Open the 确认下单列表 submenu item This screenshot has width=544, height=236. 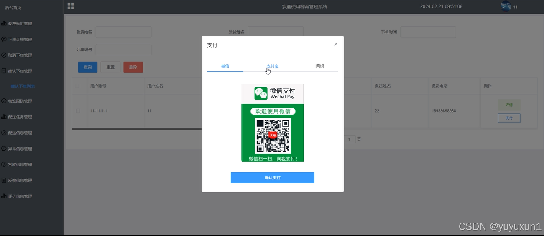[x=23, y=86]
